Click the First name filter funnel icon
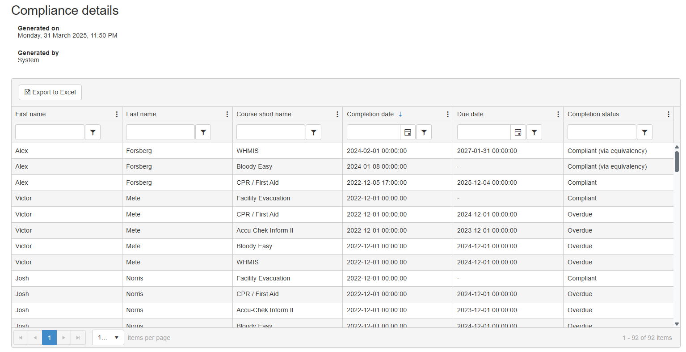This screenshot has width=686, height=352. pyautogui.click(x=93, y=132)
